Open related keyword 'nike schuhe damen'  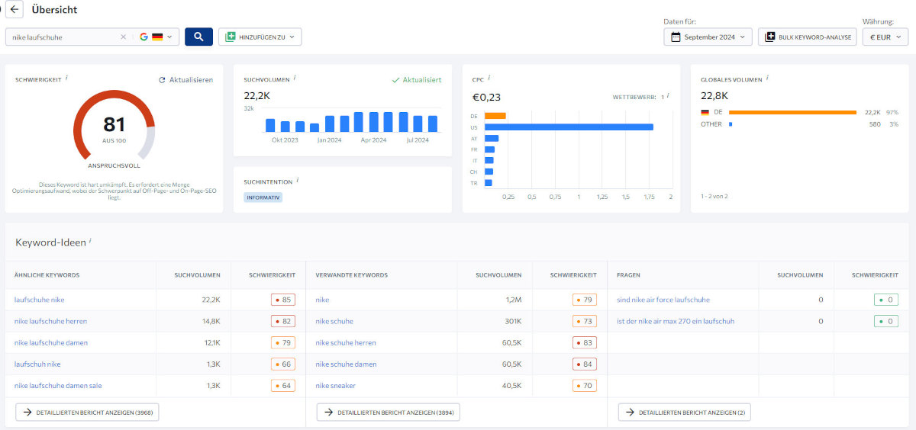pos(346,364)
